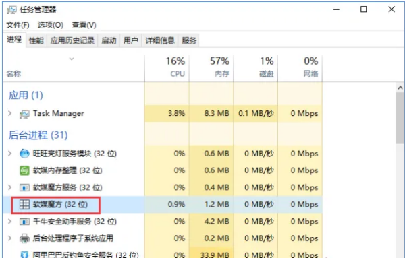Click the Task Manager title bar icon
This screenshot has width=405, height=258.
(11, 10)
